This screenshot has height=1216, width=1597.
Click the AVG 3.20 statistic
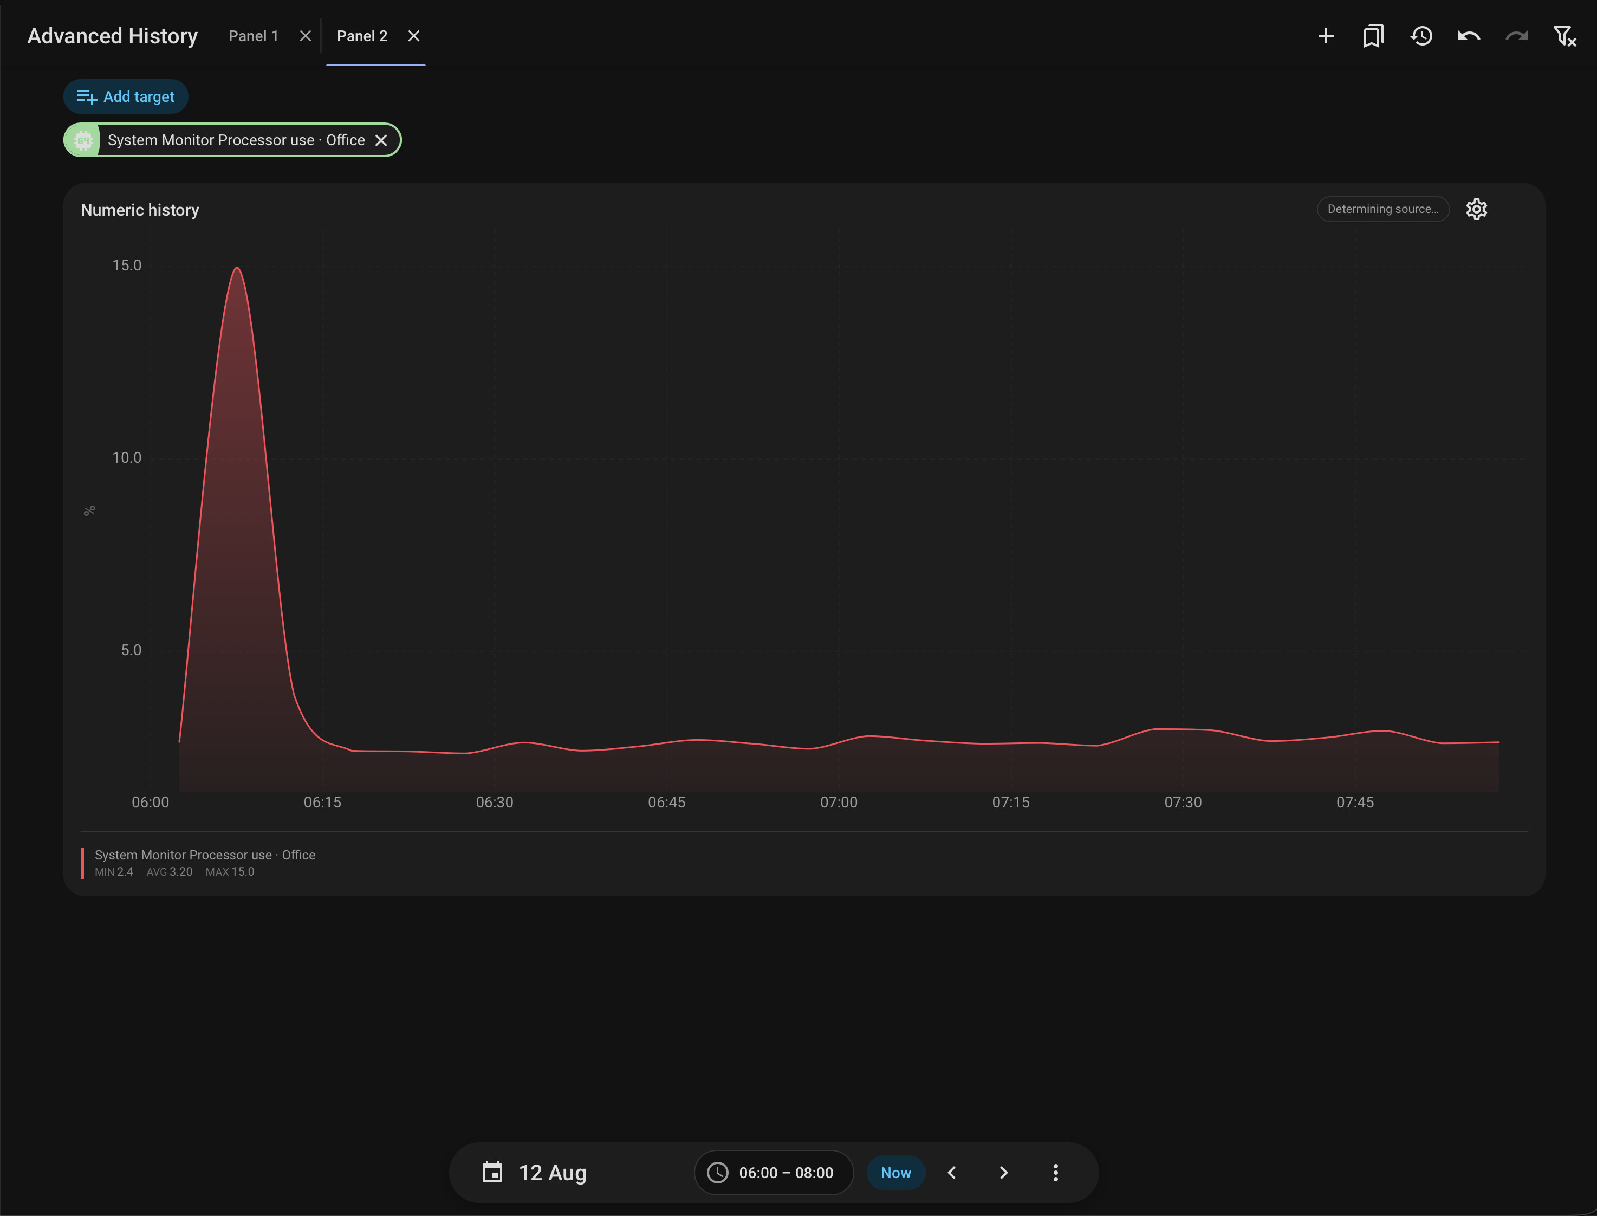[x=170, y=871]
